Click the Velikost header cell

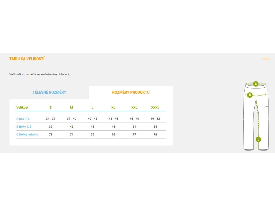(x=22, y=107)
